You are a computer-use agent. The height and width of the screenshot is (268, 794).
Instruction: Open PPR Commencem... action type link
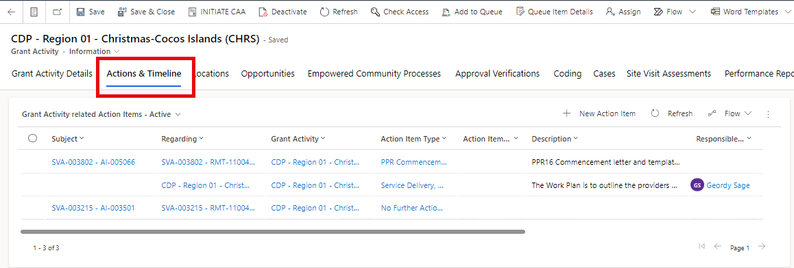point(414,162)
